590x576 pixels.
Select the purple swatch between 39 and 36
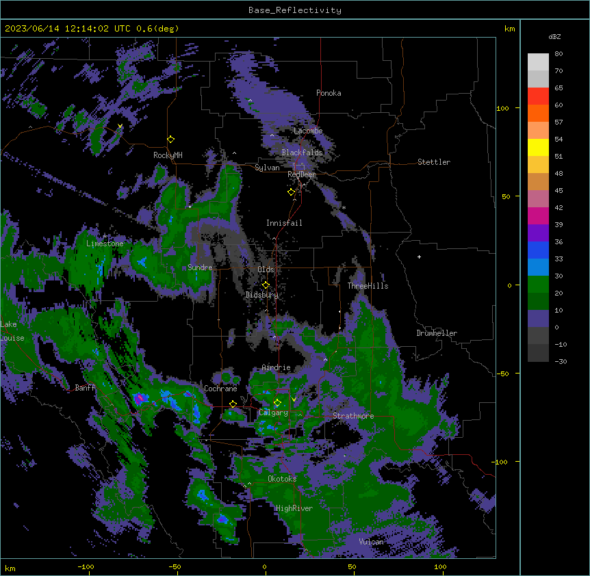pyautogui.click(x=538, y=233)
